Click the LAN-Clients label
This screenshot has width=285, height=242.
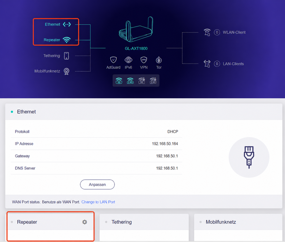(x=233, y=64)
